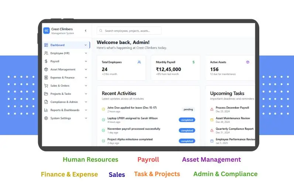Click the Search employees, projects, assets field
The height and width of the screenshot is (185, 294).
pos(129,31)
